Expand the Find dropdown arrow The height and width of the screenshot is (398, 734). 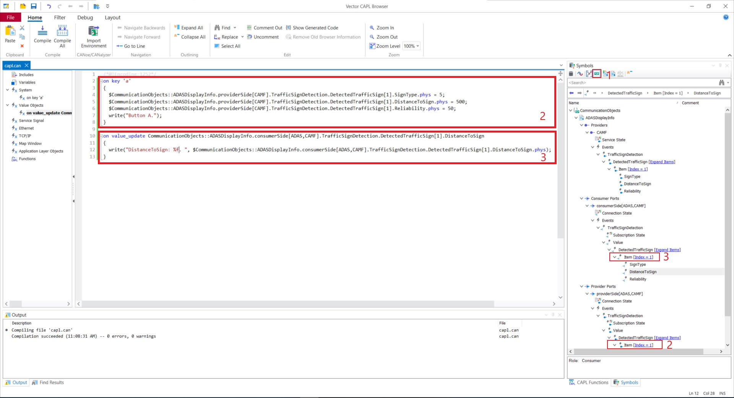[235, 28]
